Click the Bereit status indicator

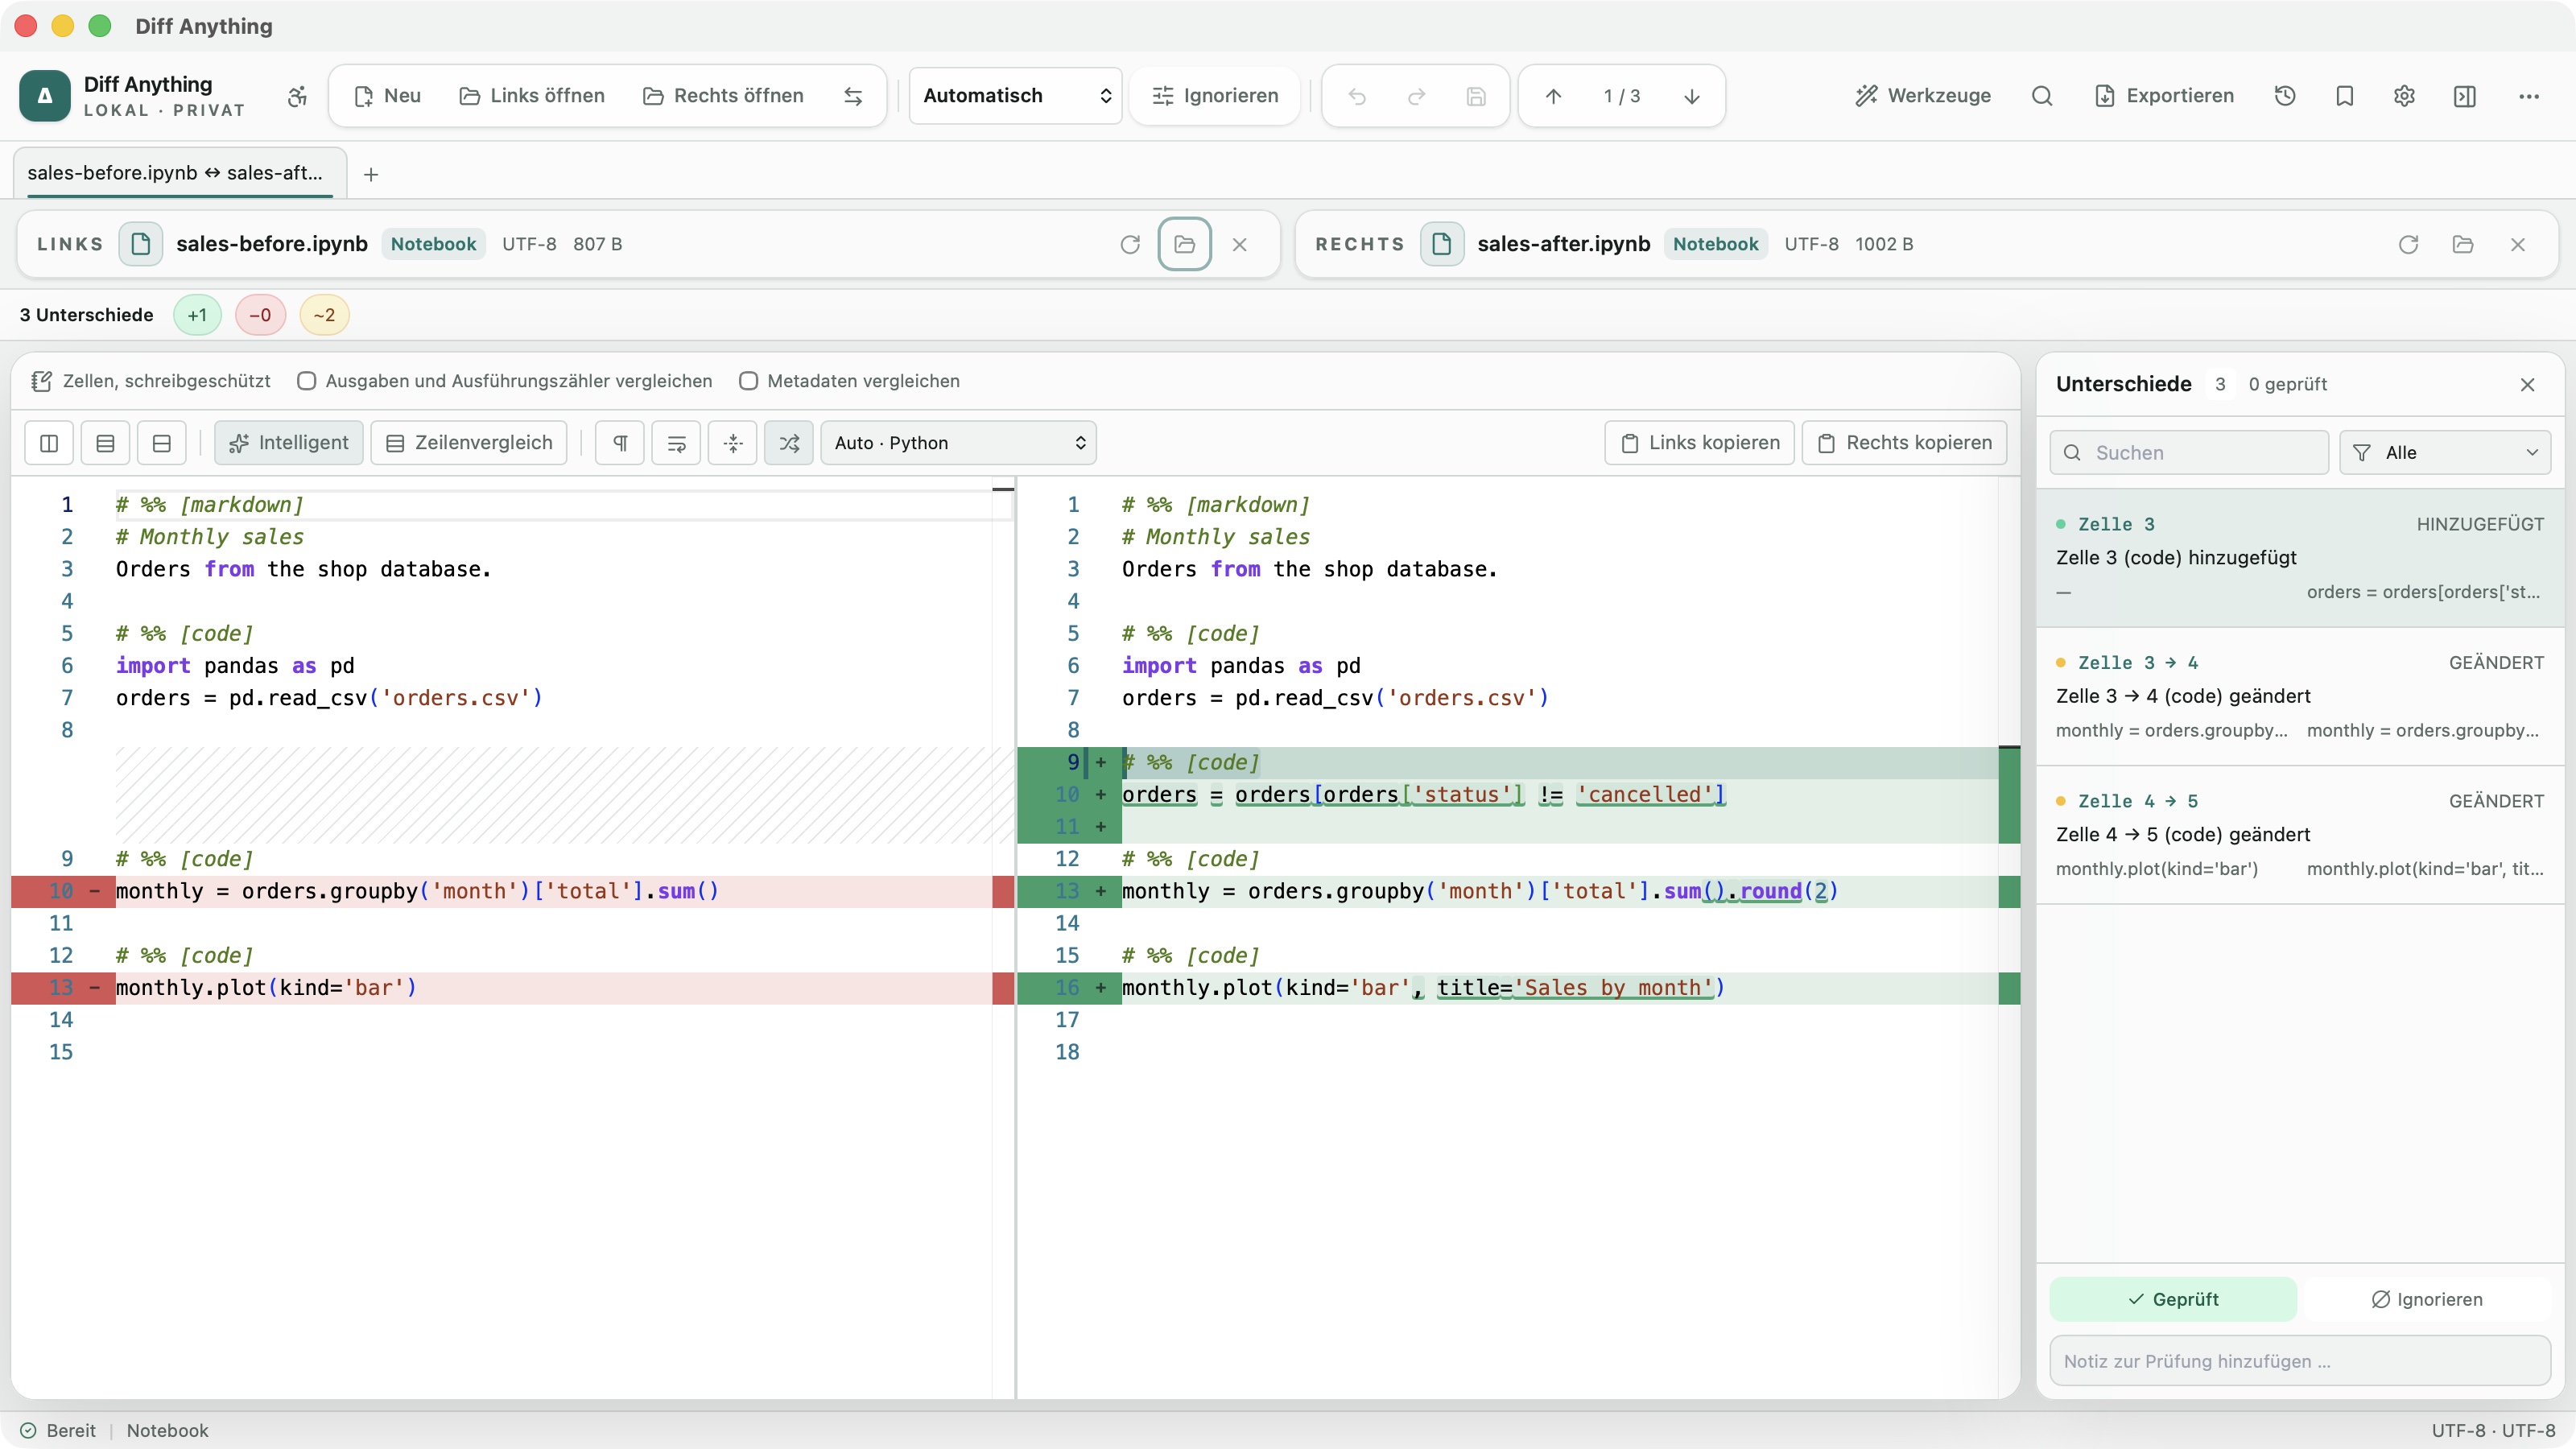coord(59,1431)
